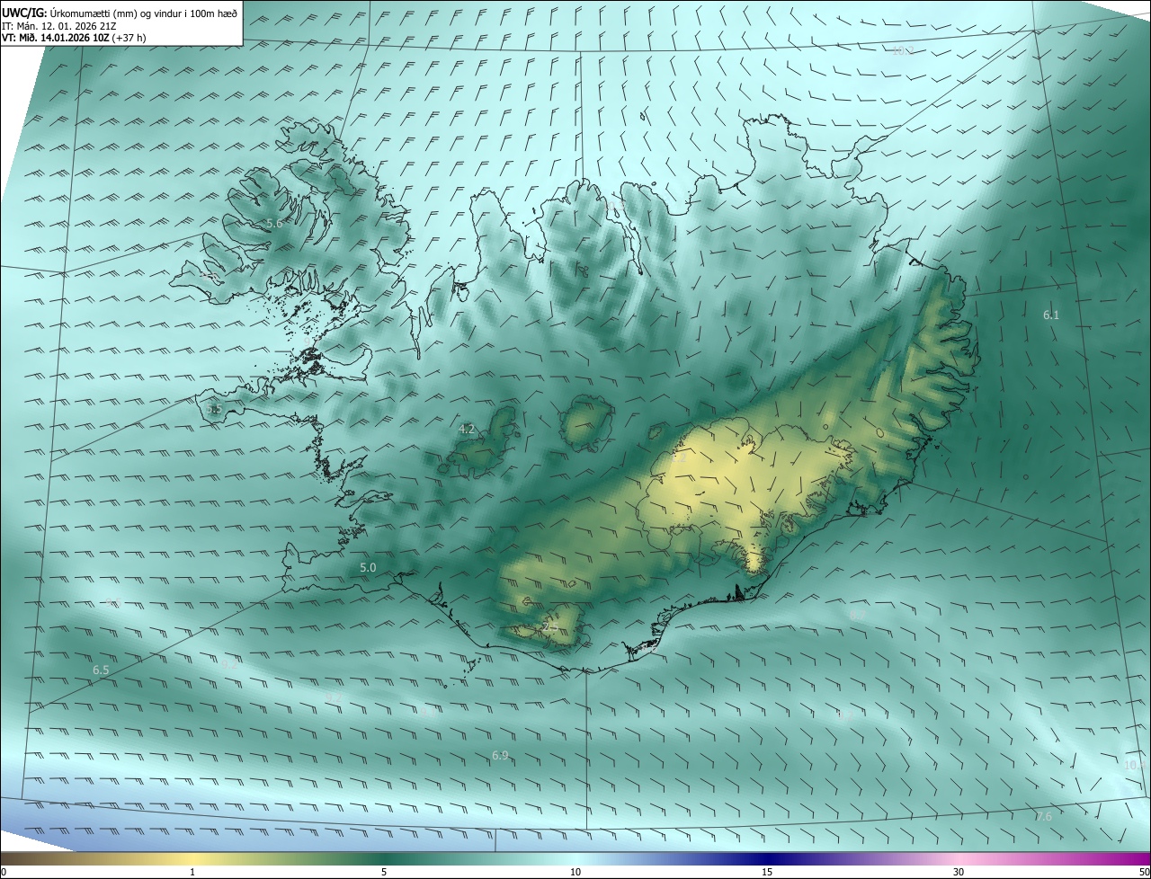Click the '10' tick on the colour scale
The image size is (1151, 879).
tap(575, 872)
